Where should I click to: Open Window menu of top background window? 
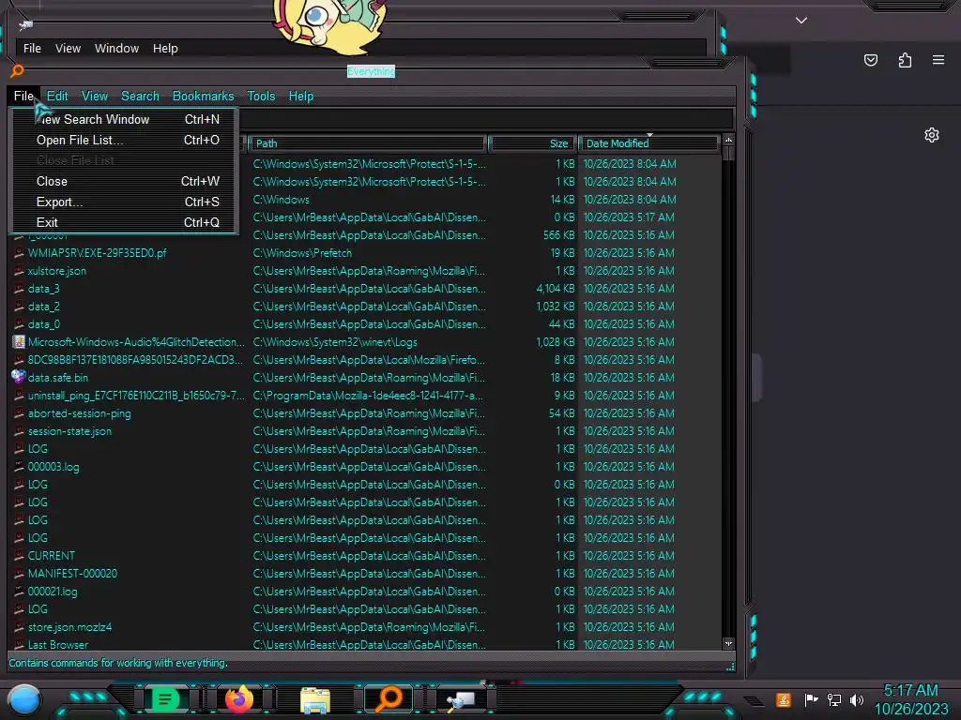116,49
